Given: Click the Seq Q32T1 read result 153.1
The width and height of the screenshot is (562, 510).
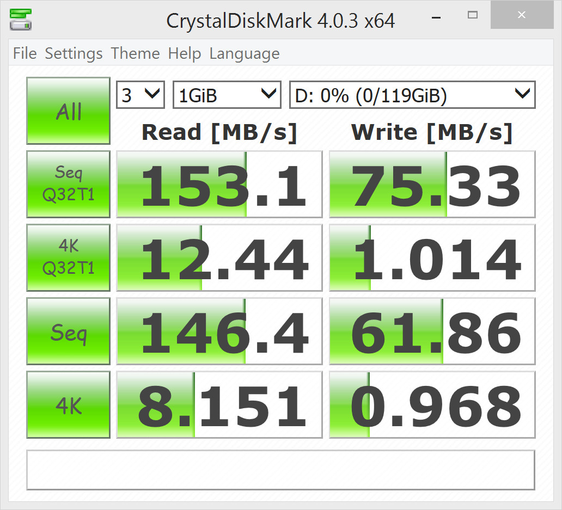Looking at the screenshot, I should tap(219, 184).
